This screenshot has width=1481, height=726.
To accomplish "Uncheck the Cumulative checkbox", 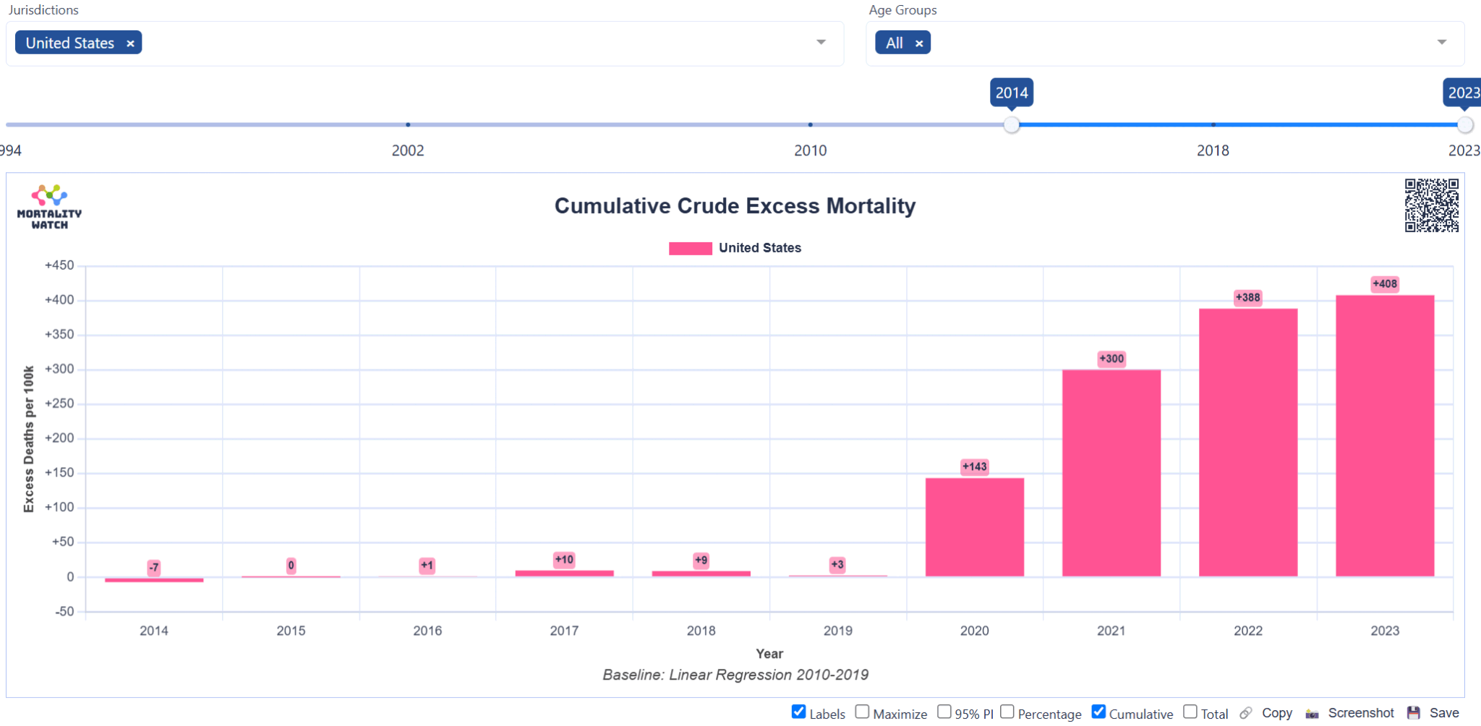I will click(x=1098, y=712).
